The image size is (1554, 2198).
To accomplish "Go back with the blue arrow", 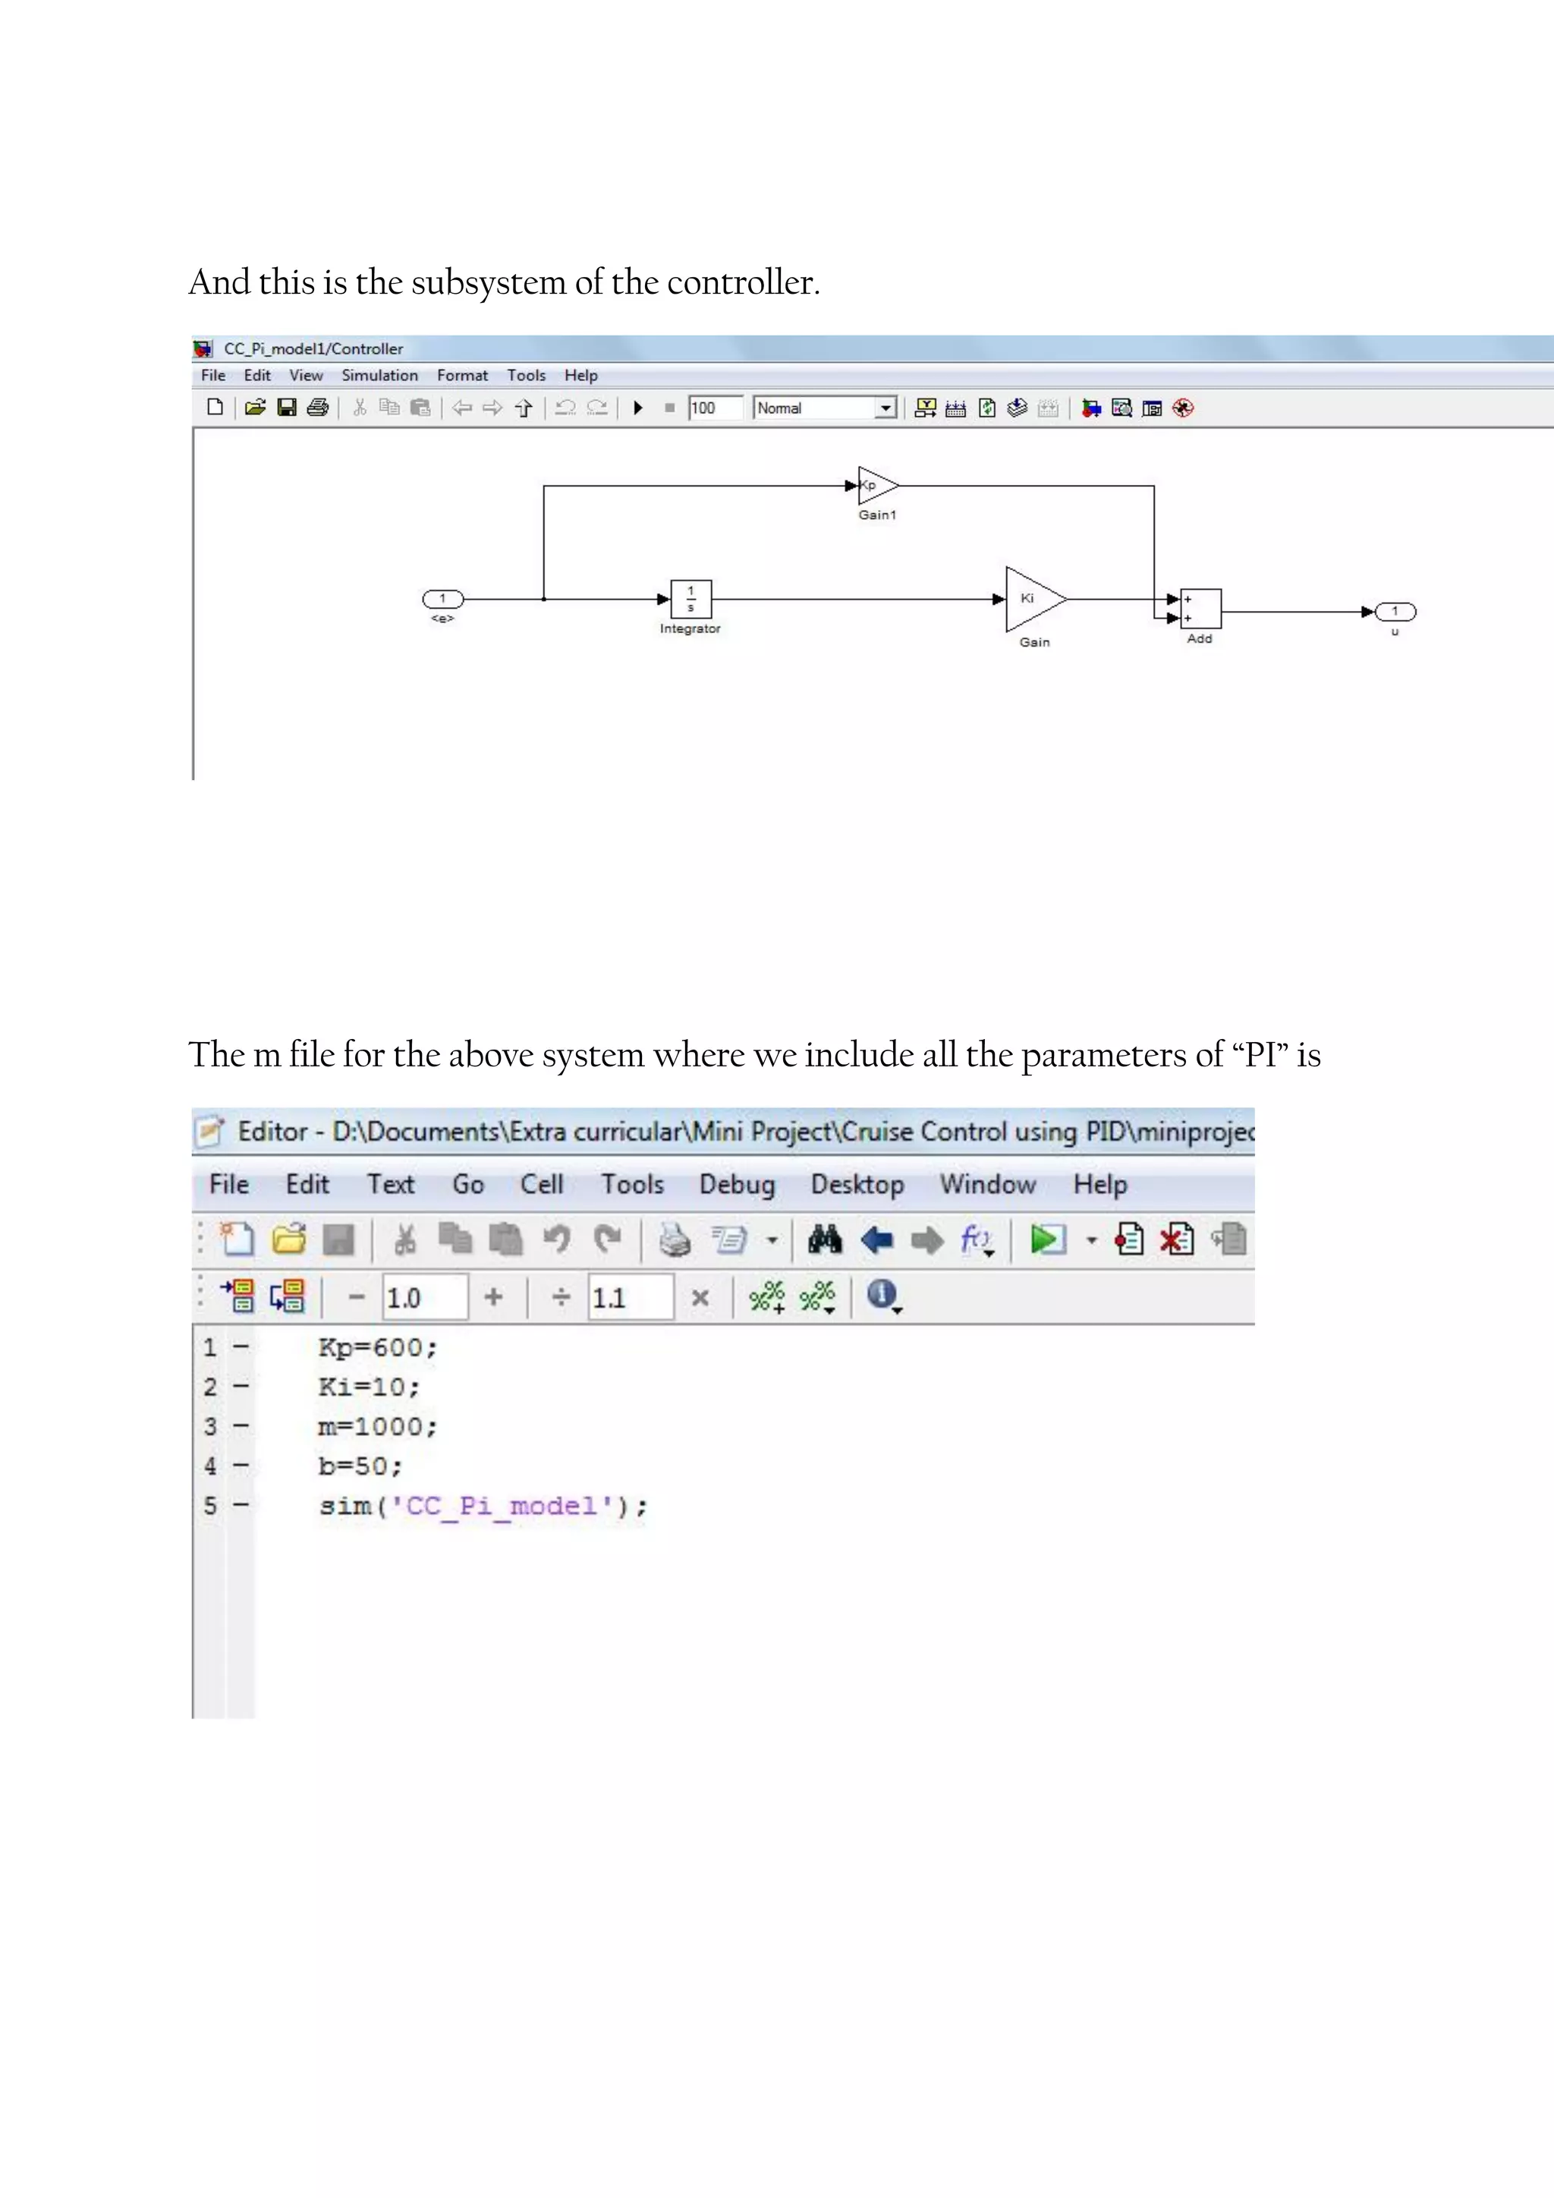I will pyautogui.click(x=876, y=1241).
